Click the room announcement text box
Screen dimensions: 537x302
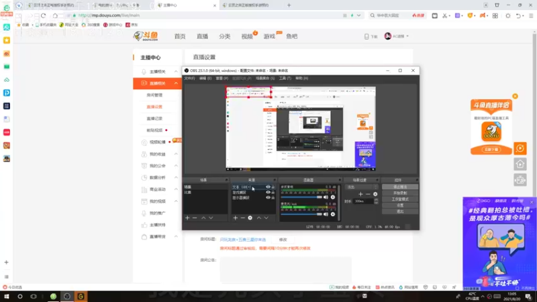click(x=286, y=269)
